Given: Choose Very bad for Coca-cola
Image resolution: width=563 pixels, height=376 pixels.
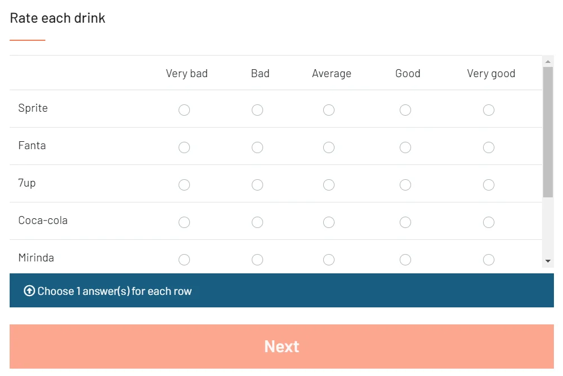Looking at the screenshot, I should pos(184,222).
